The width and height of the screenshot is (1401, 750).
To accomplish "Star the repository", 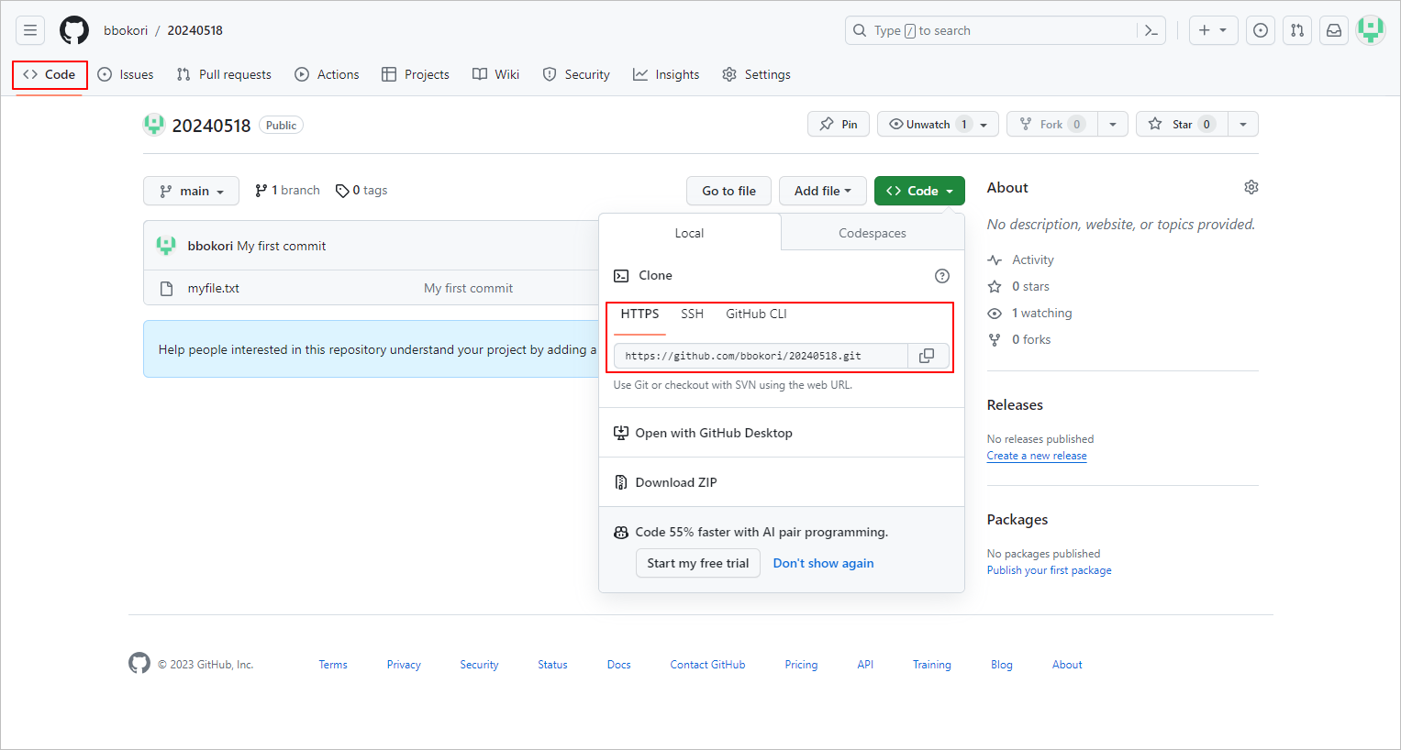I will tap(1182, 124).
